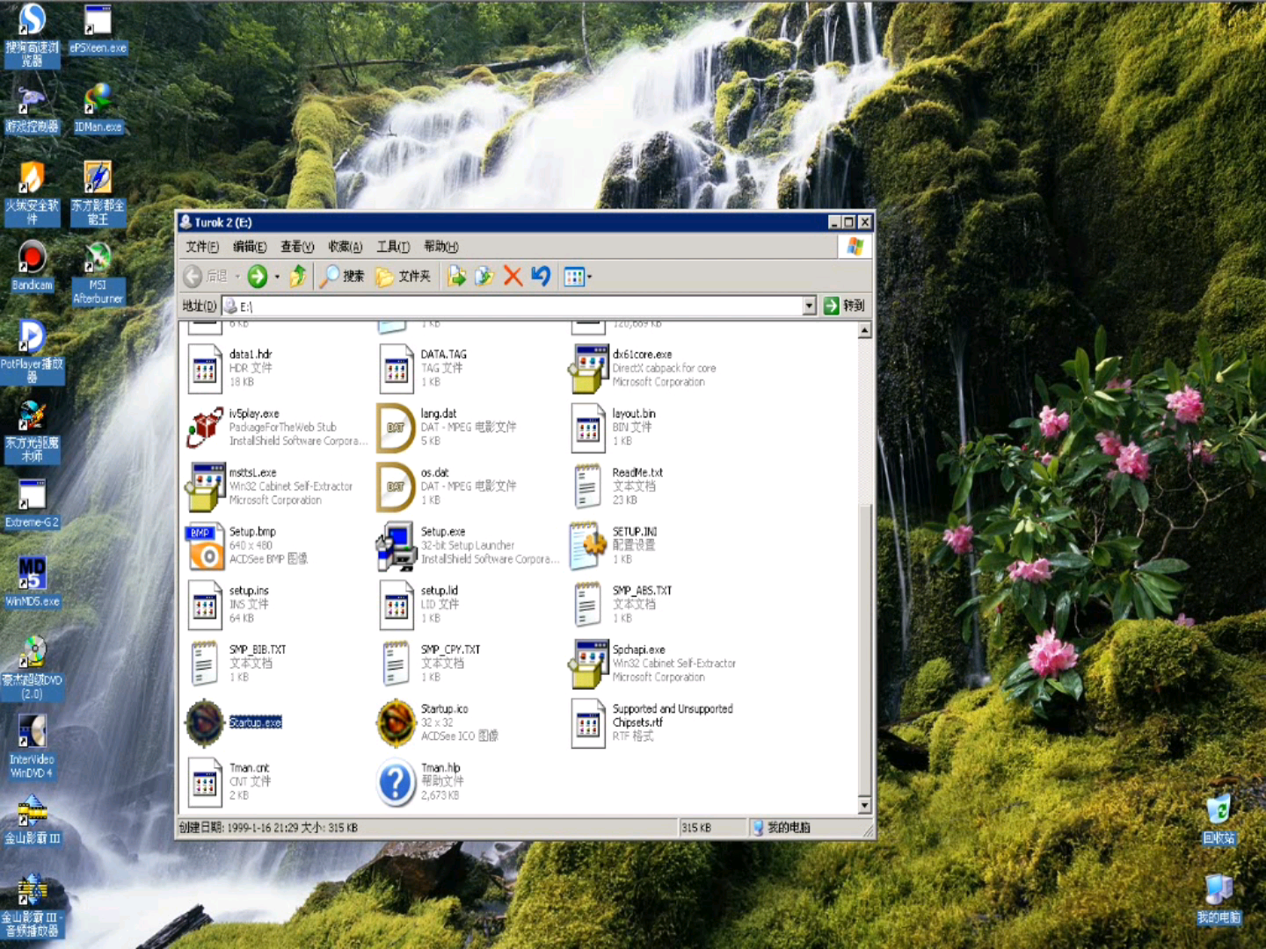The width and height of the screenshot is (1266, 949).
Task: Open the 文件(F) menu
Action: click(201, 247)
